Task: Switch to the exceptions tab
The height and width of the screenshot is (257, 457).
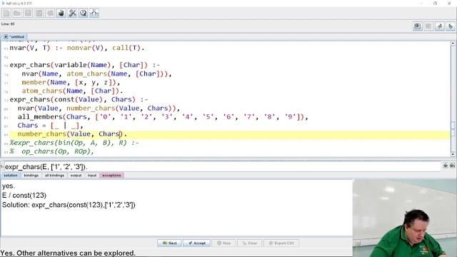Action: click(x=111, y=176)
